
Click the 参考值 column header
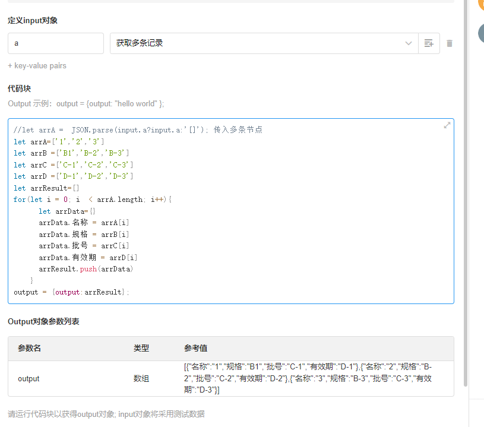196,349
